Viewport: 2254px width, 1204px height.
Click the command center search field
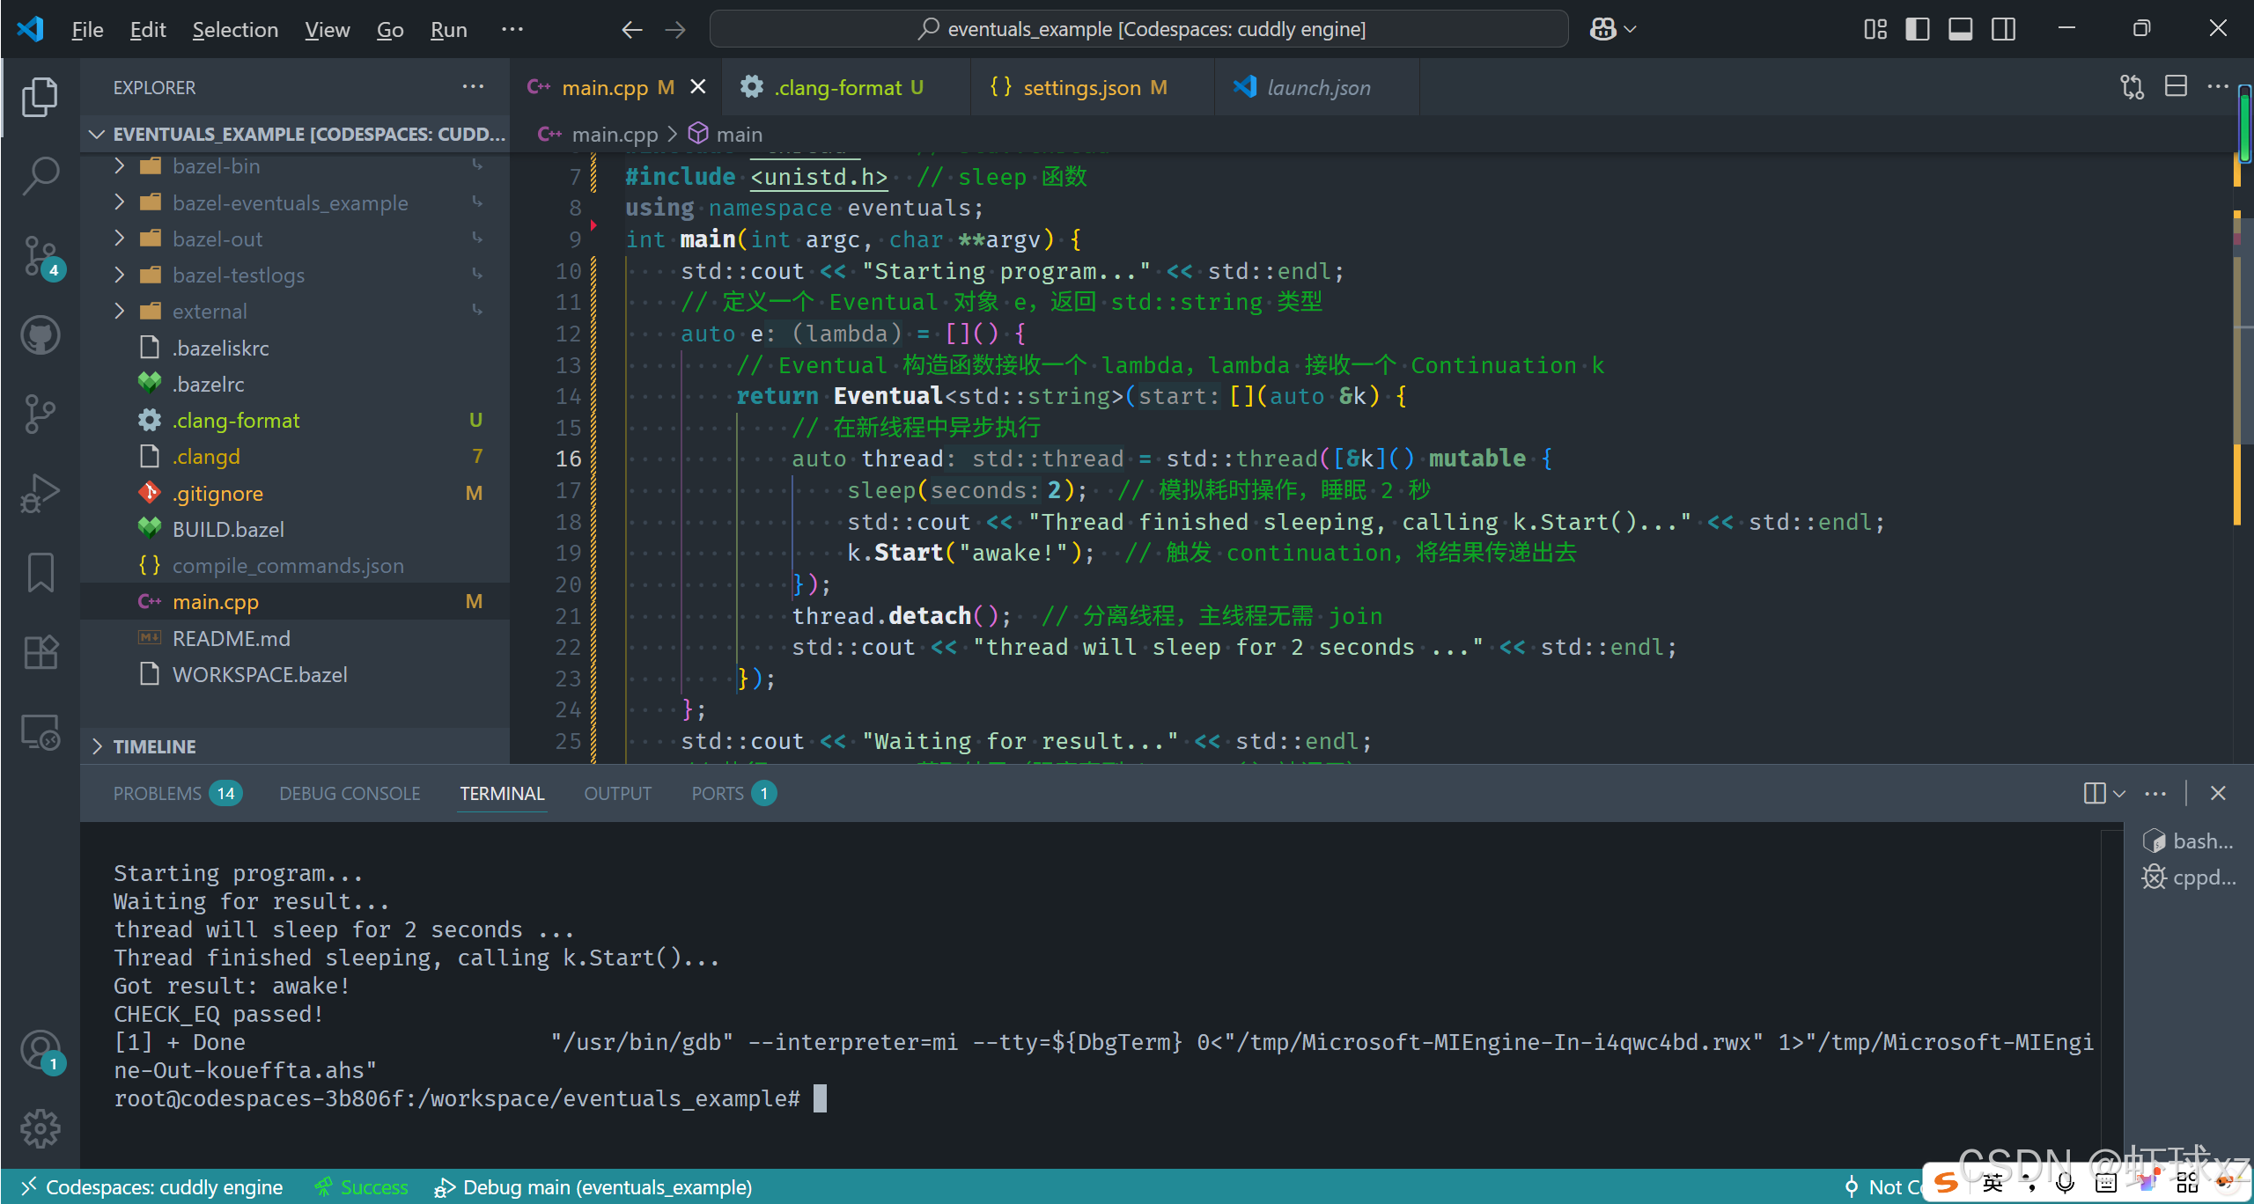1138,29
